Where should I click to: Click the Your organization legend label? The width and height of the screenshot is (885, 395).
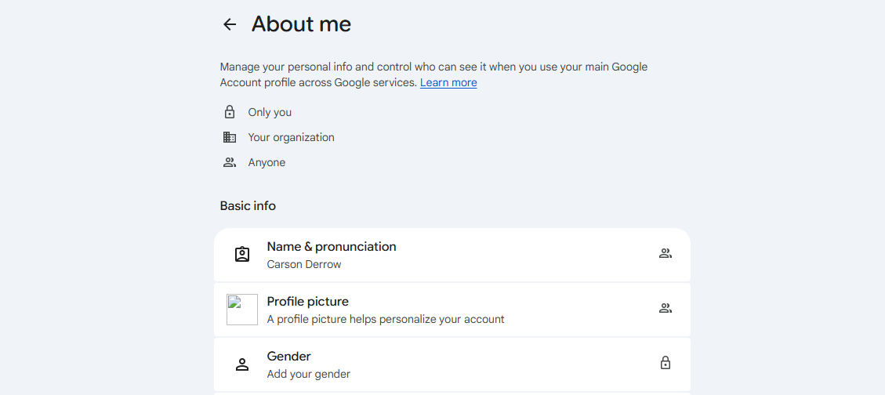[291, 137]
